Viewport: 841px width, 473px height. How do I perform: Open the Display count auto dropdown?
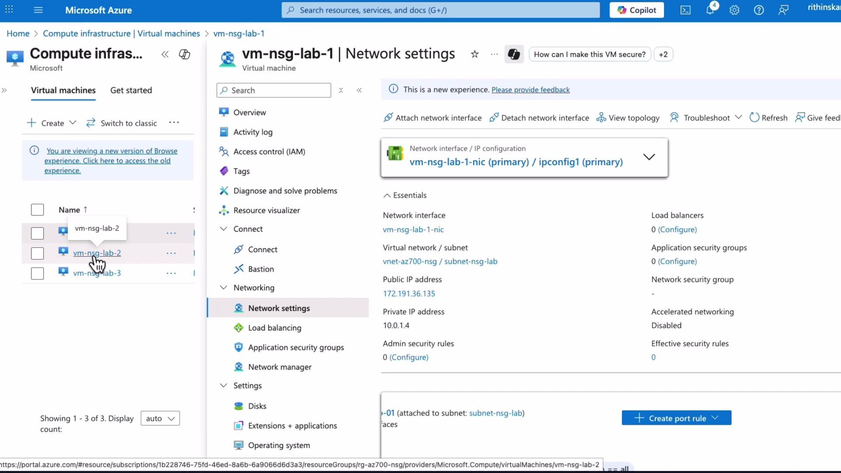(x=160, y=419)
